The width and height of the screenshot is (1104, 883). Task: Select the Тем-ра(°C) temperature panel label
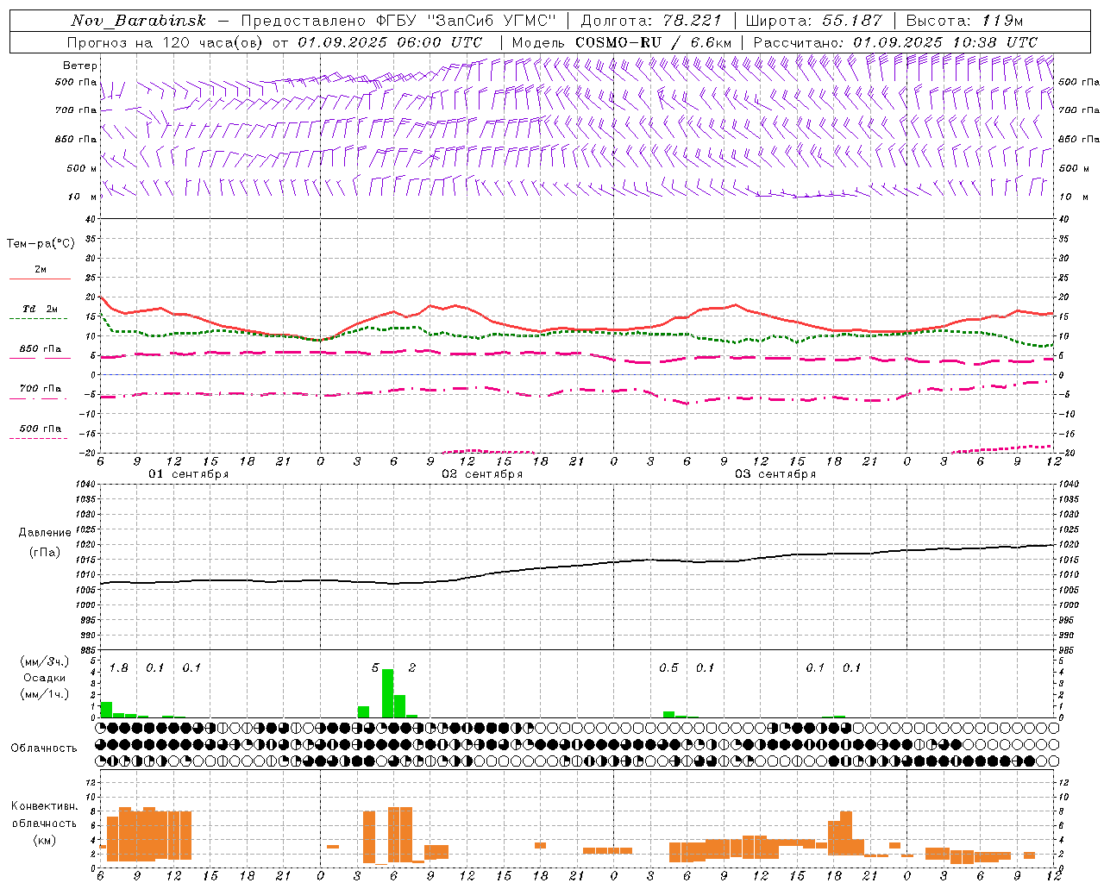pos(41,244)
